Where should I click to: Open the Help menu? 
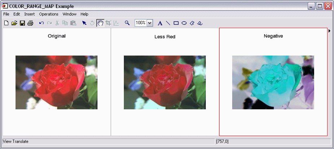click(84, 14)
